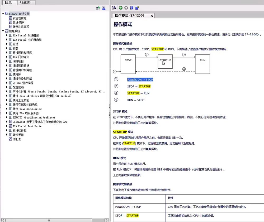
Task: Collapse the SiVArc 自述文件 node
Action: click(x=3, y=14)
